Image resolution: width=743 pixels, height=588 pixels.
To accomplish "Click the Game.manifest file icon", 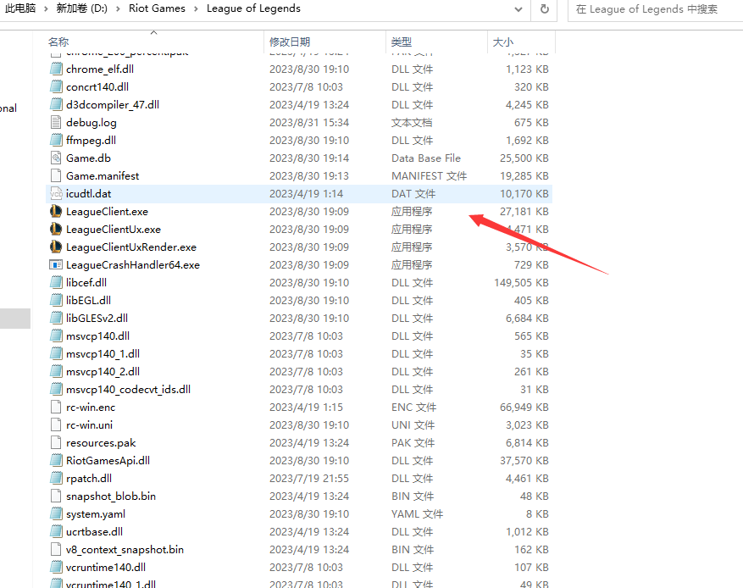I will [56, 175].
